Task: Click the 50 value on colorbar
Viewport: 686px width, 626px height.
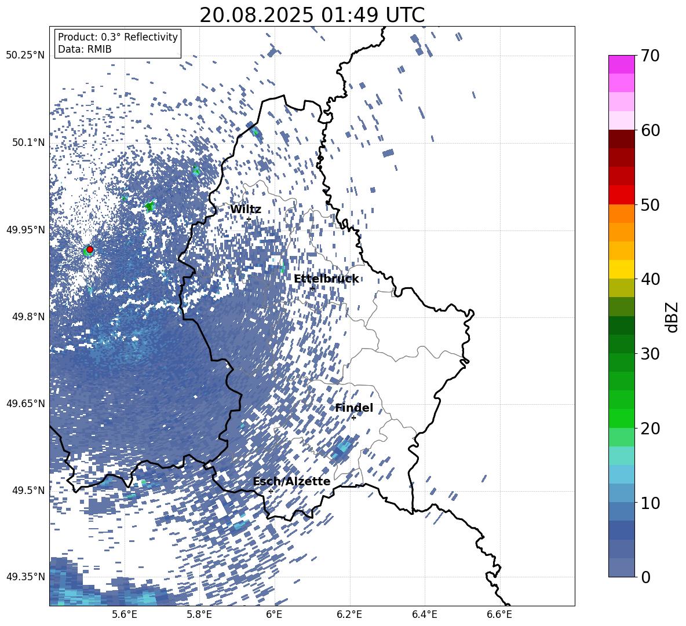Action: point(650,204)
